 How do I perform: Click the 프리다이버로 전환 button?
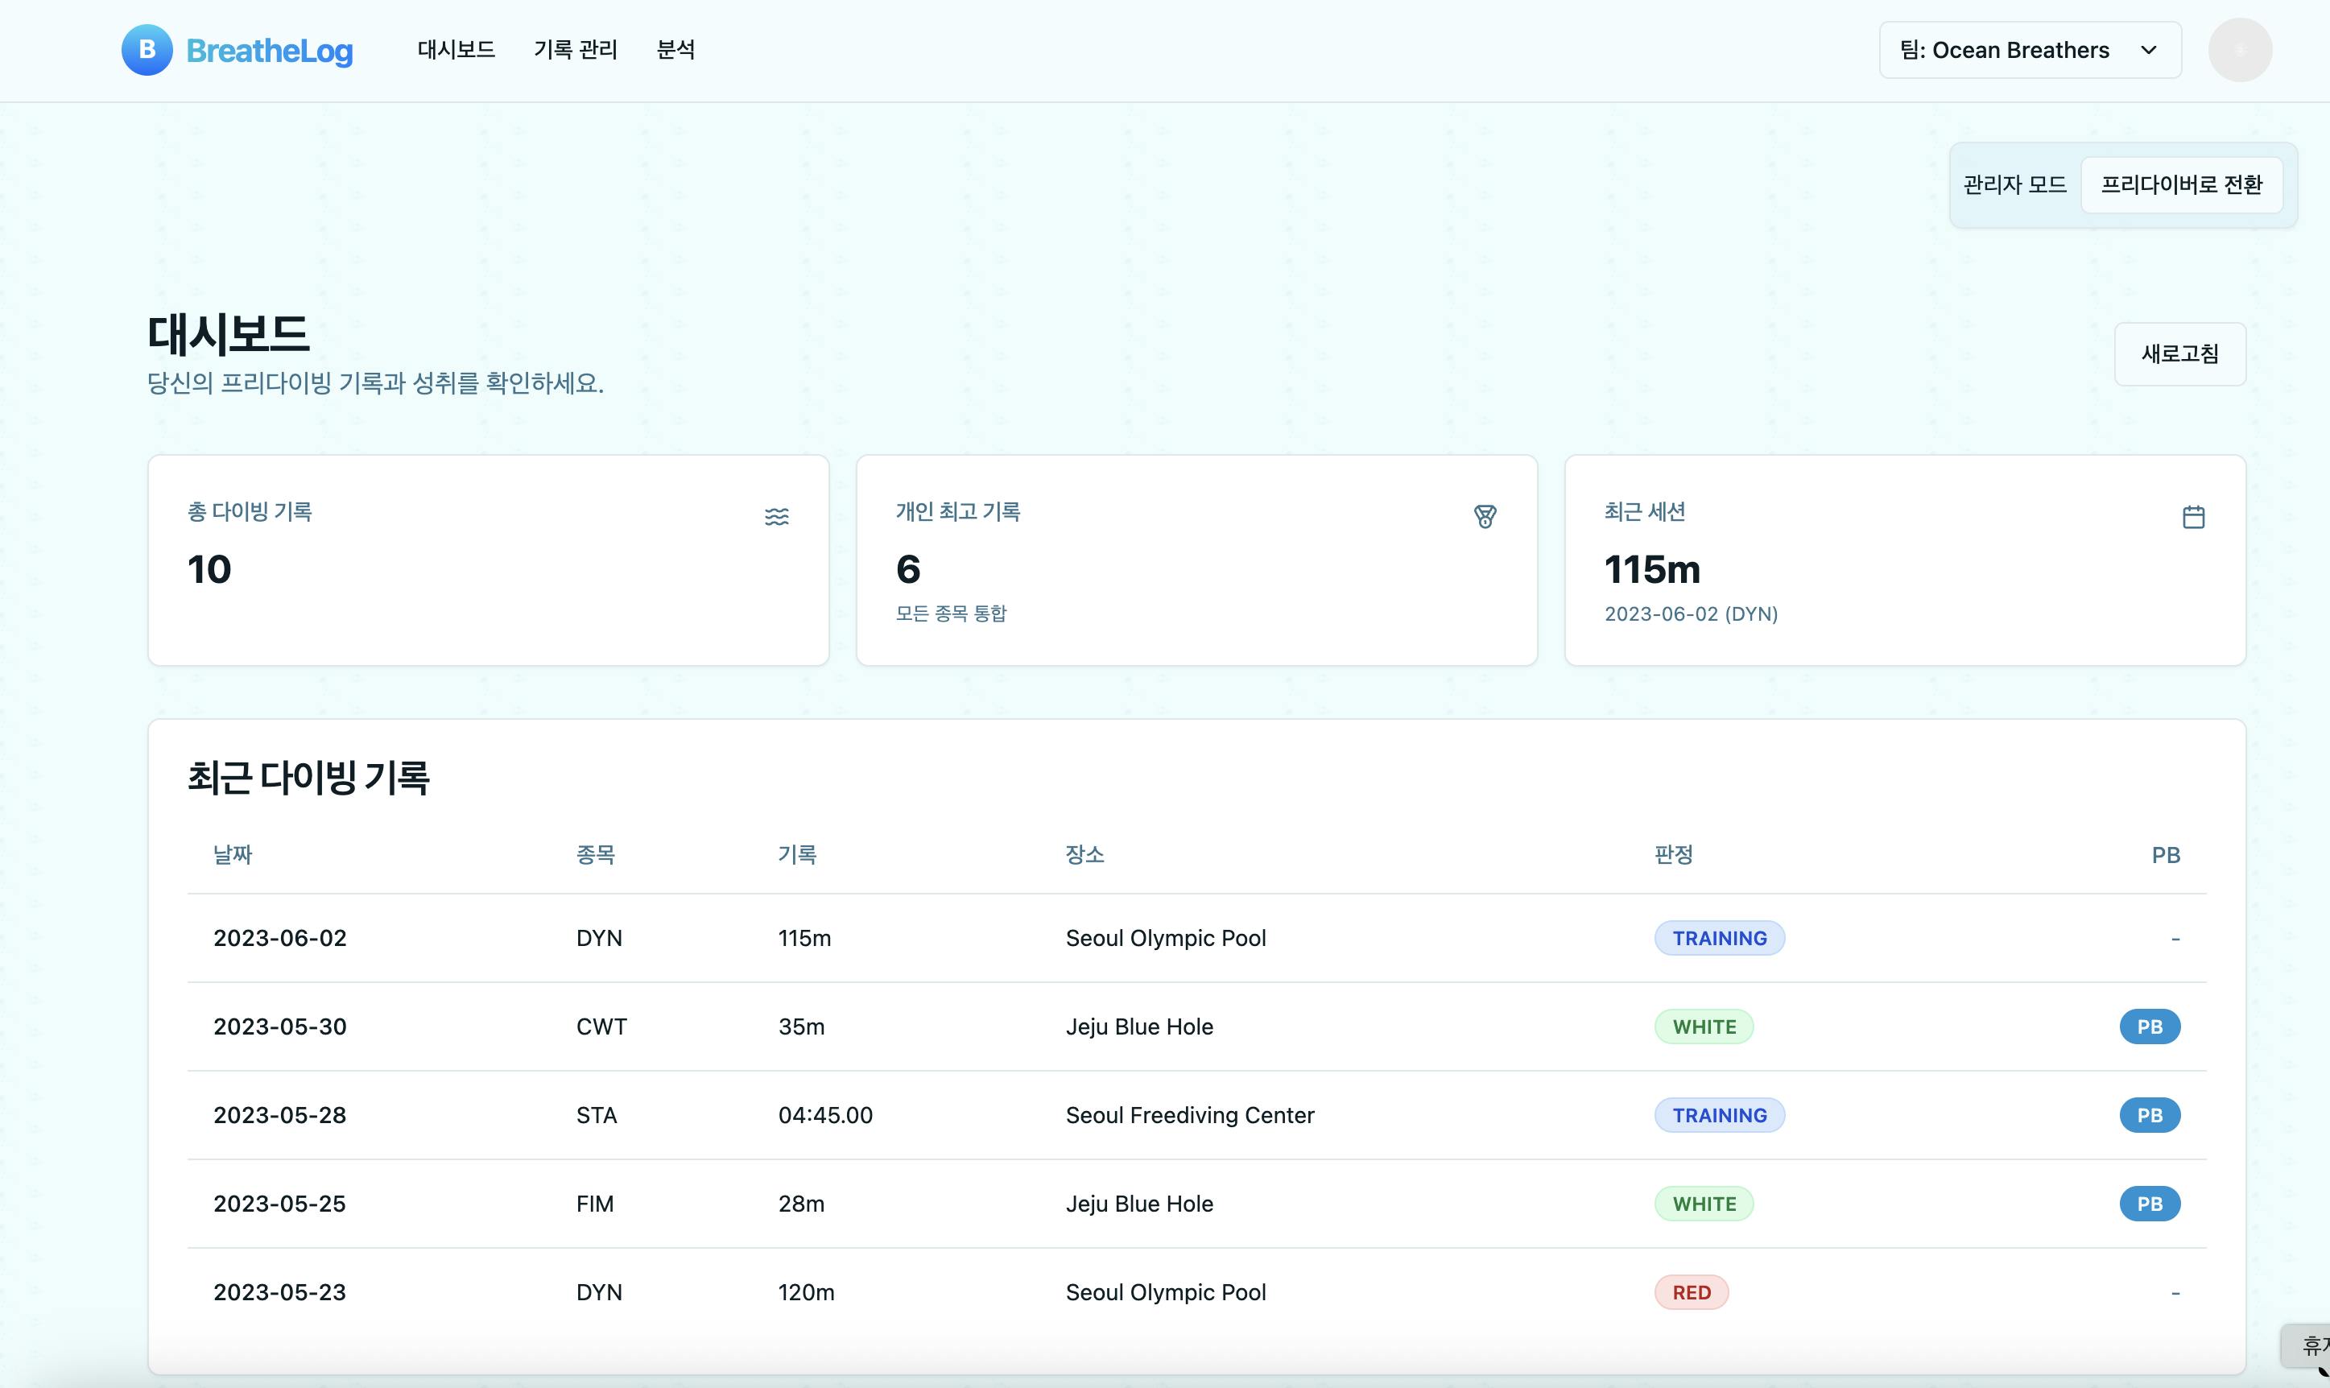(x=2181, y=184)
